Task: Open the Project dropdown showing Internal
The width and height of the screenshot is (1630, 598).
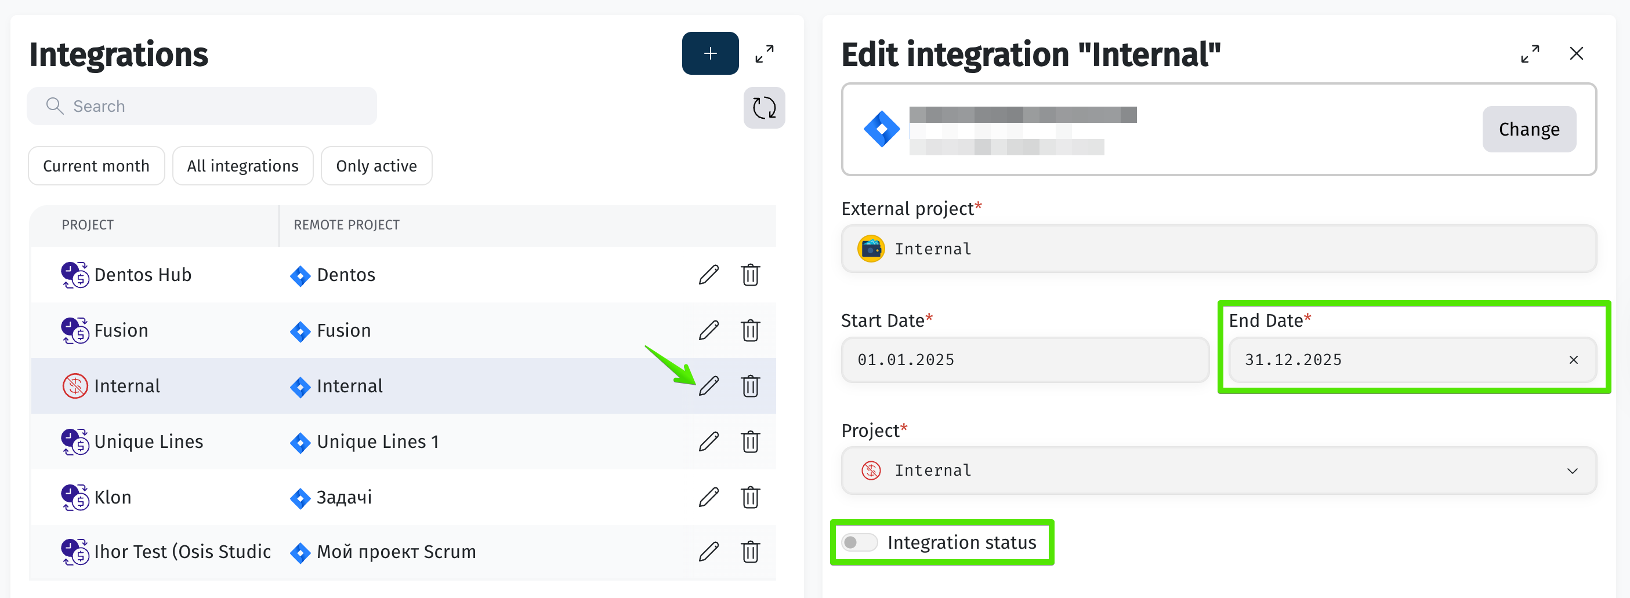Action: point(1218,471)
